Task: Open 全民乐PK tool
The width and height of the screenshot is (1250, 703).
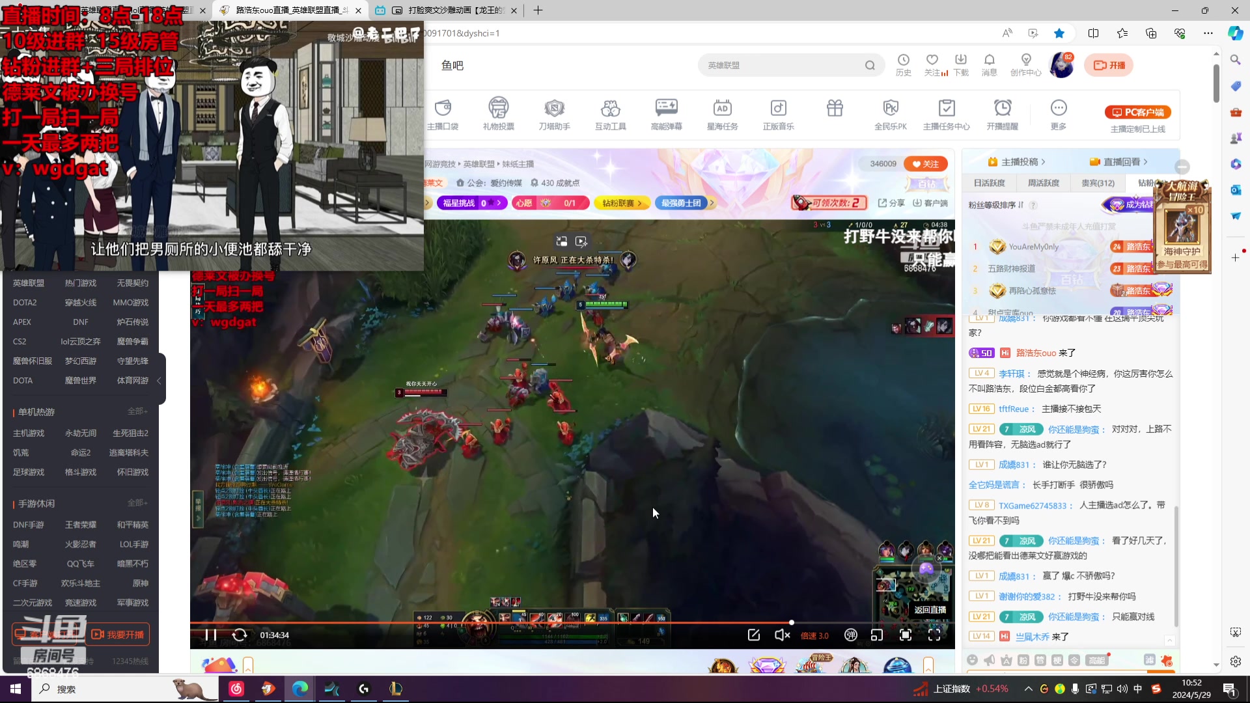Action: (891, 114)
